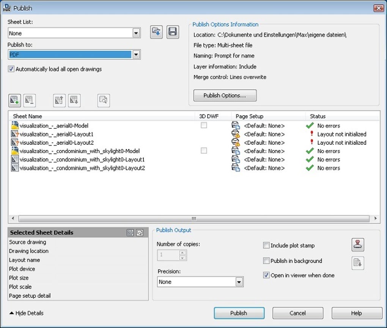Enable Include plot stamp checkbox
The image size is (387, 328).
pos(266,245)
